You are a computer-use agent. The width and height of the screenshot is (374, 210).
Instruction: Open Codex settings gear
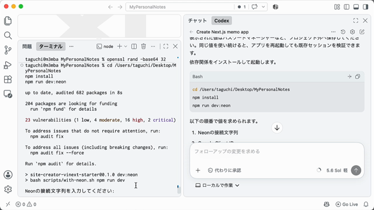[352, 32]
